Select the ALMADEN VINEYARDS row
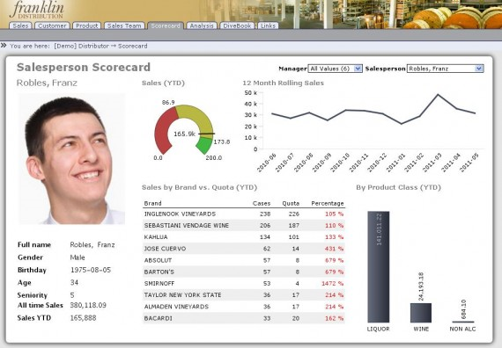 [244, 307]
